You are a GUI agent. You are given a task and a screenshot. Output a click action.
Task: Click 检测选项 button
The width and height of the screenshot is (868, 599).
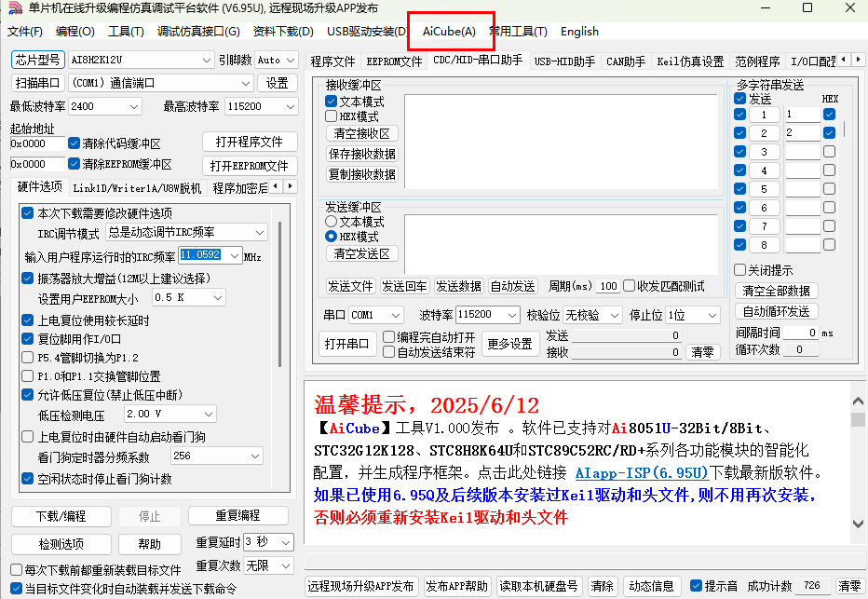pos(61,544)
